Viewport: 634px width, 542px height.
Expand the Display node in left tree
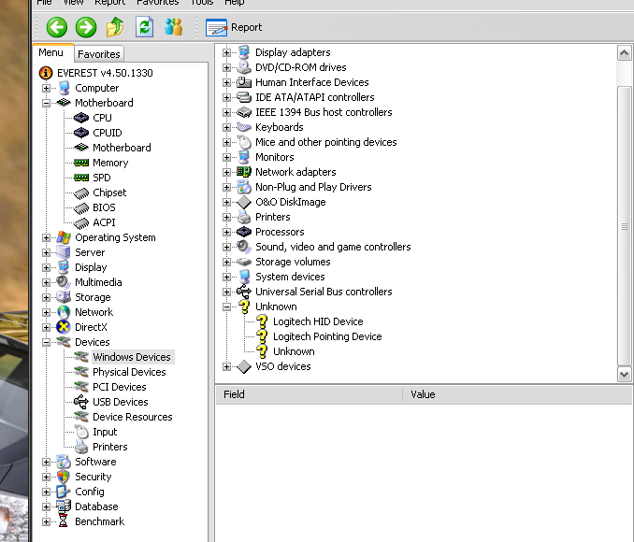coord(46,267)
